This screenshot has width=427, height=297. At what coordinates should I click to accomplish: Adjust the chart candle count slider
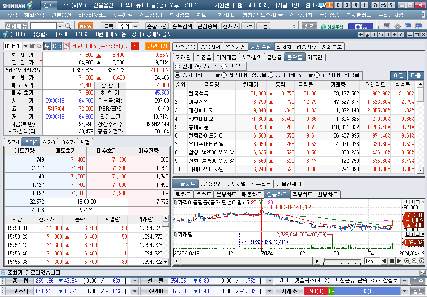coord(343,261)
